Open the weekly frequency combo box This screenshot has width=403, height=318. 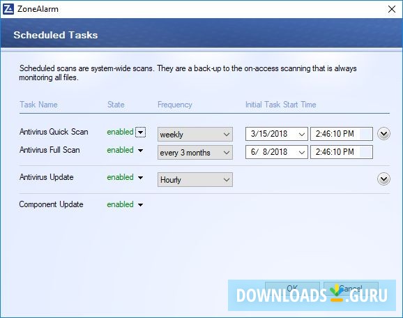[195, 134]
